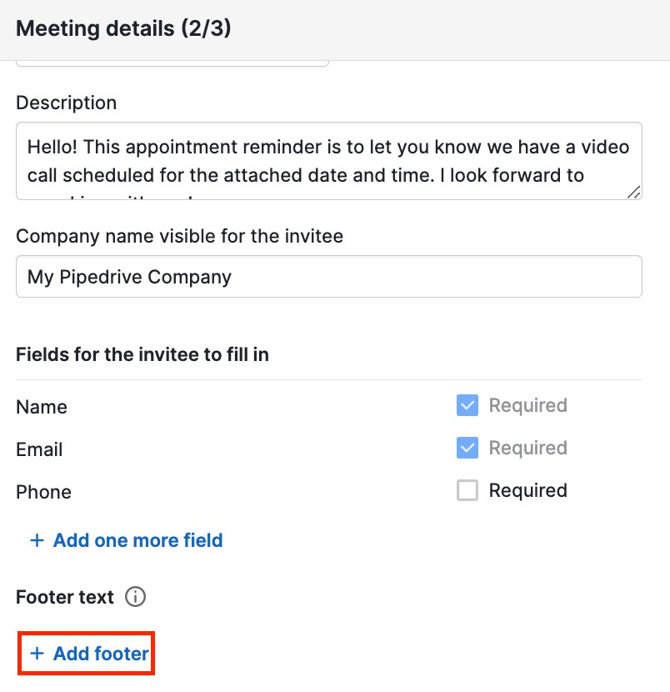Toggle the Required checkbox for Phone

pyautogui.click(x=467, y=490)
